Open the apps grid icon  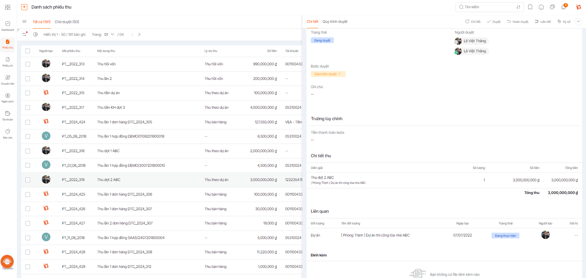tap(8, 7)
